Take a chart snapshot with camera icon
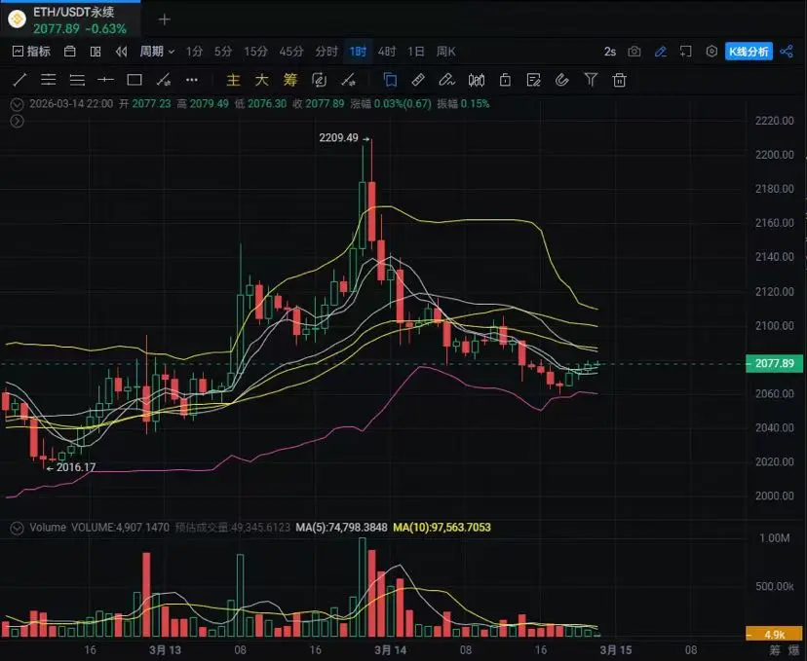The image size is (807, 661). (634, 52)
